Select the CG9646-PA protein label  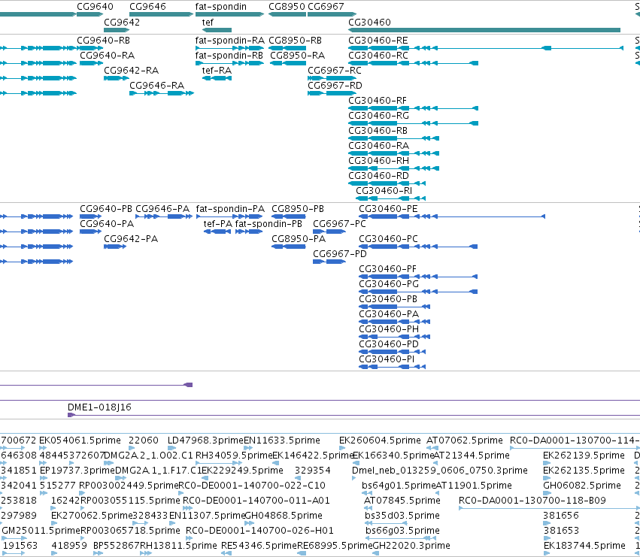[x=162, y=208]
